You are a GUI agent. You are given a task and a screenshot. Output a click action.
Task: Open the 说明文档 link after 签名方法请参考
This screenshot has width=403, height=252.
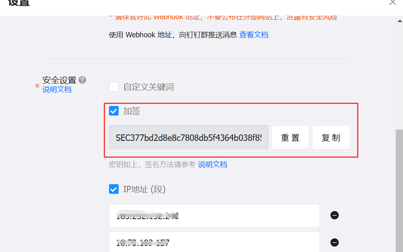pos(212,165)
